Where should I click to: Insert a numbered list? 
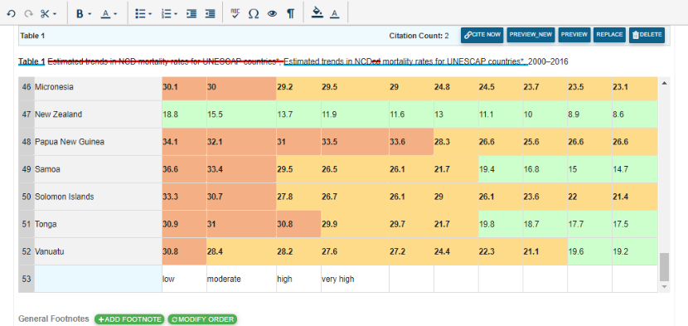(166, 14)
